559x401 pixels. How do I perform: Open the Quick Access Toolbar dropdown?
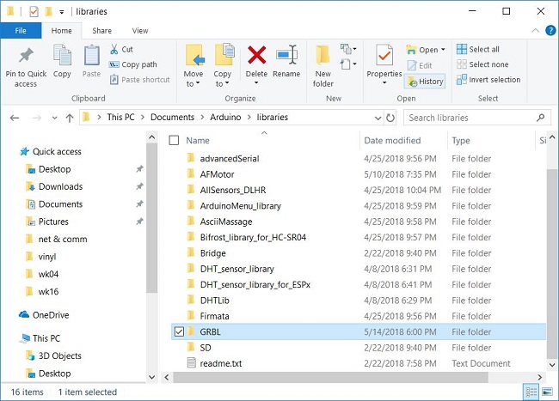(x=62, y=12)
